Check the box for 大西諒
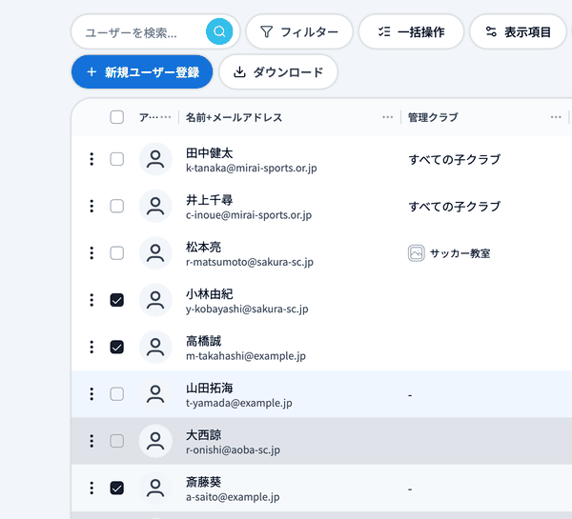Image resolution: width=572 pixels, height=519 pixels. [116, 441]
